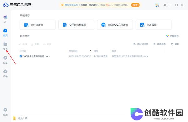Open the 应用 apps section
Screen dimensions: 188x122
pyautogui.click(x=5, y=112)
